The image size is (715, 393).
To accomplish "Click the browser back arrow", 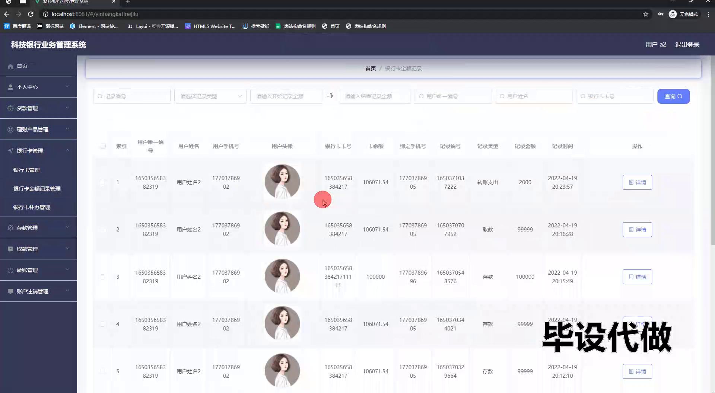I will [x=7, y=14].
